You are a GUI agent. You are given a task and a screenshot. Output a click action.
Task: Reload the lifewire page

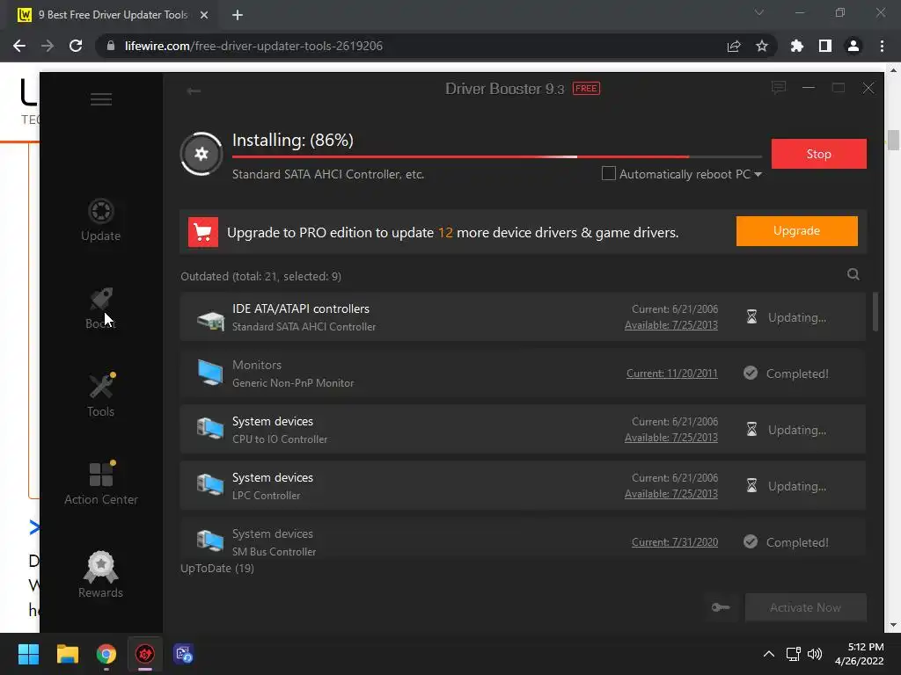tap(76, 46)
